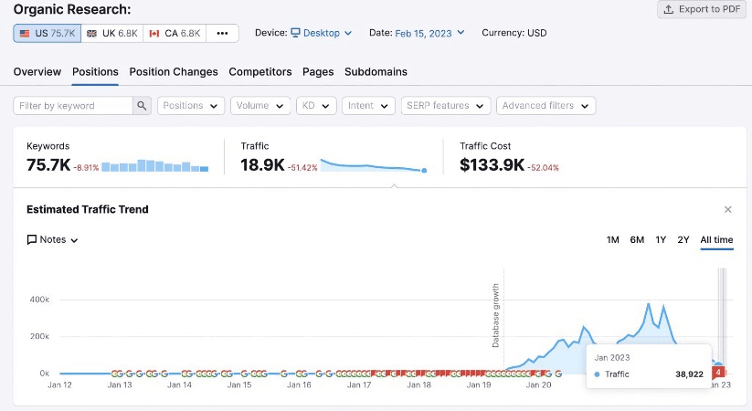Click the keyword search magnifier icon
The height and width of the screenshot is (411, 752).
142,106
